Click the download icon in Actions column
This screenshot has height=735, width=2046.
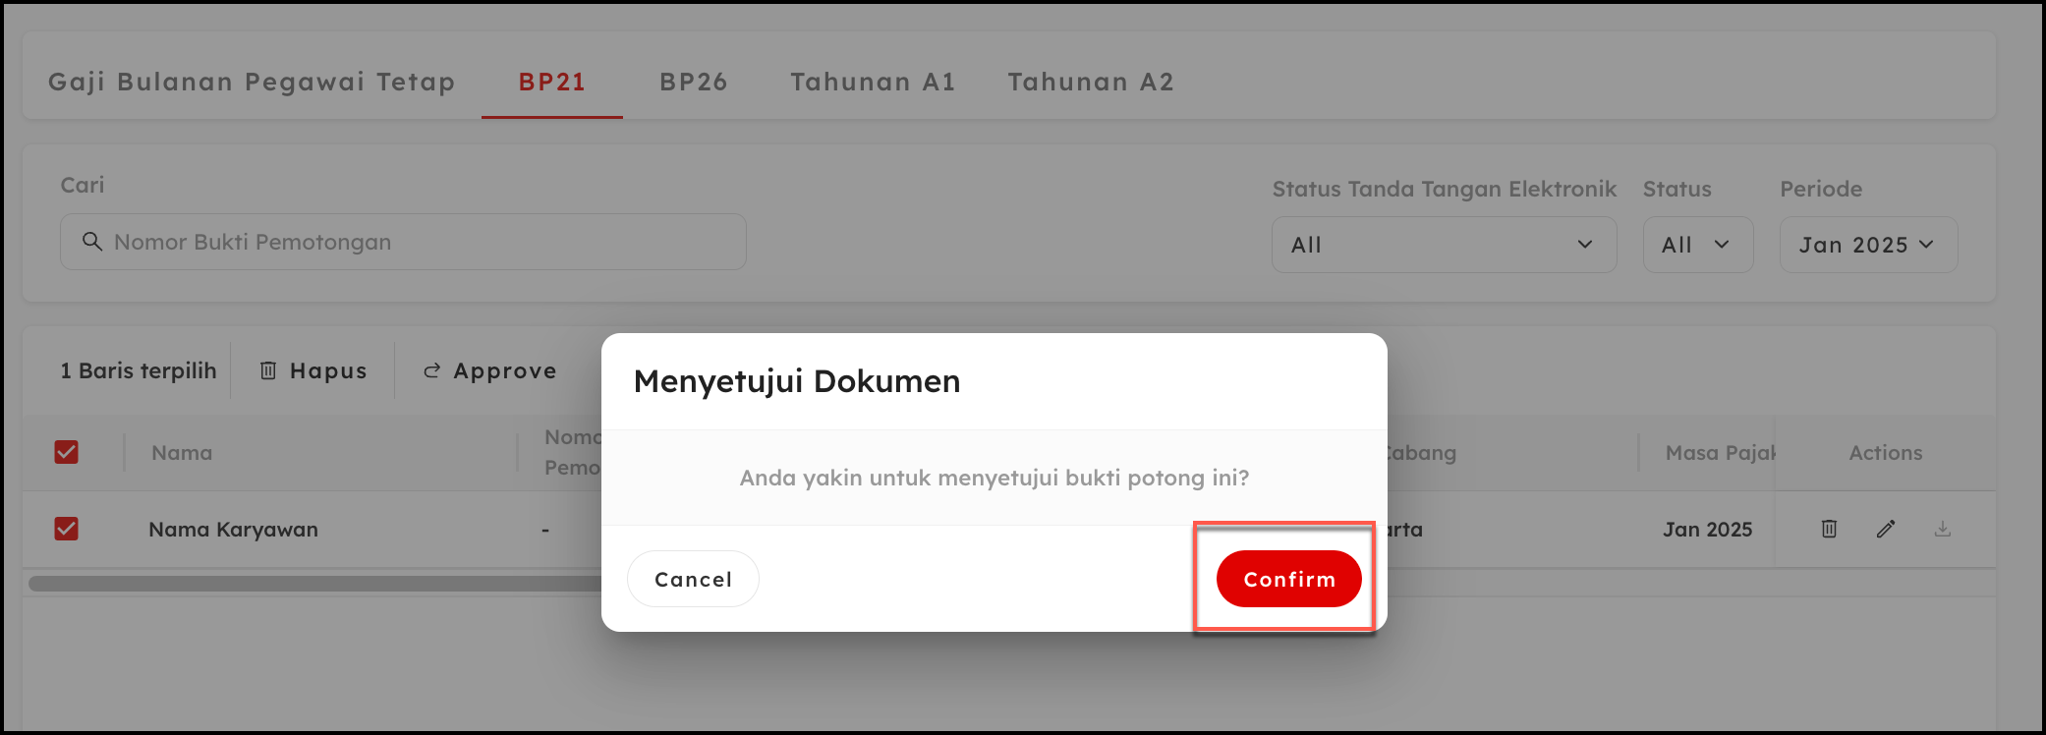1942,529
